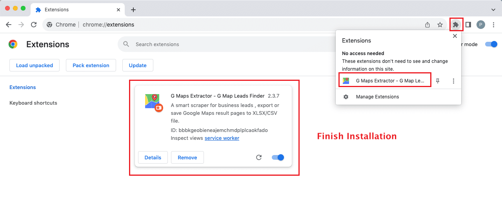Disable the G Maps Extractor toggle
This screenshot has width=502, height=198.
[x=278, y=157]
